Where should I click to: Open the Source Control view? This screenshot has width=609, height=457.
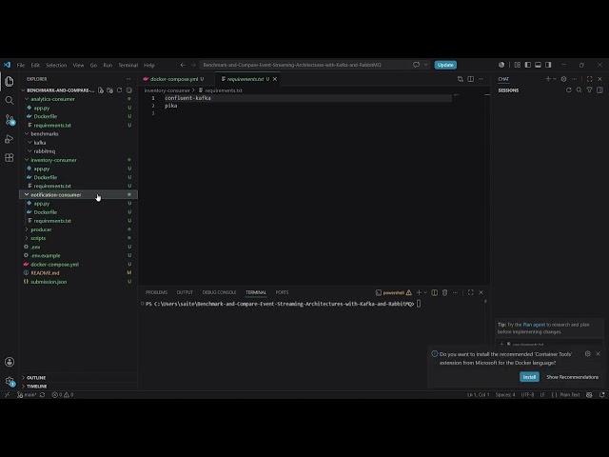(10, 120)
